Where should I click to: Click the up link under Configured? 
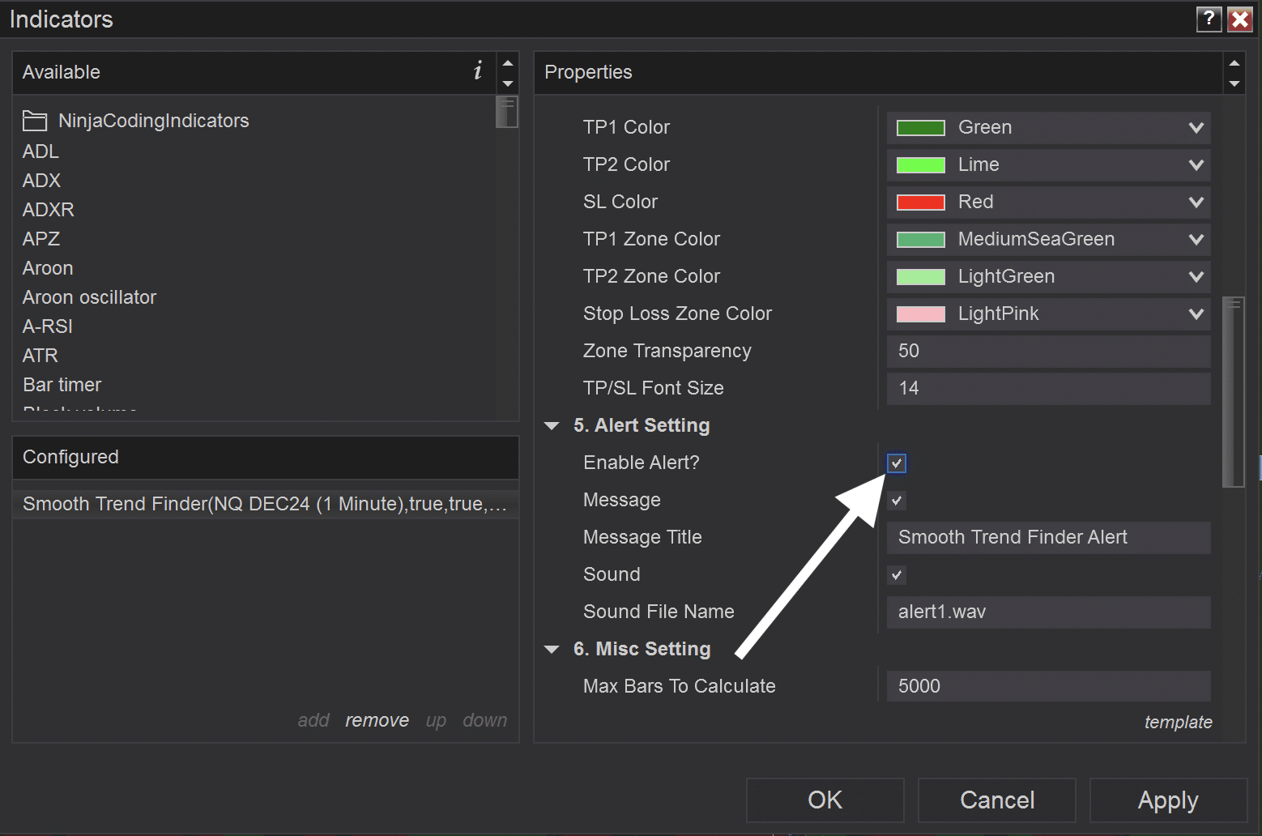point(436,720)
